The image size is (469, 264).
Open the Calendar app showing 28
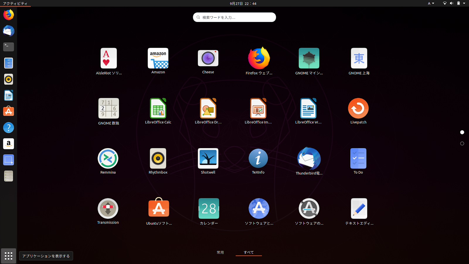click(x=209, y=209)
